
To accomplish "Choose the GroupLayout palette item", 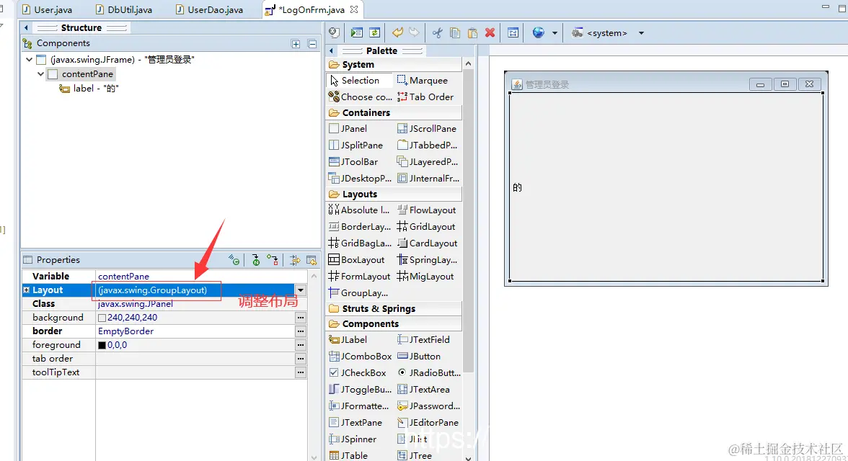I will (358, 293).
